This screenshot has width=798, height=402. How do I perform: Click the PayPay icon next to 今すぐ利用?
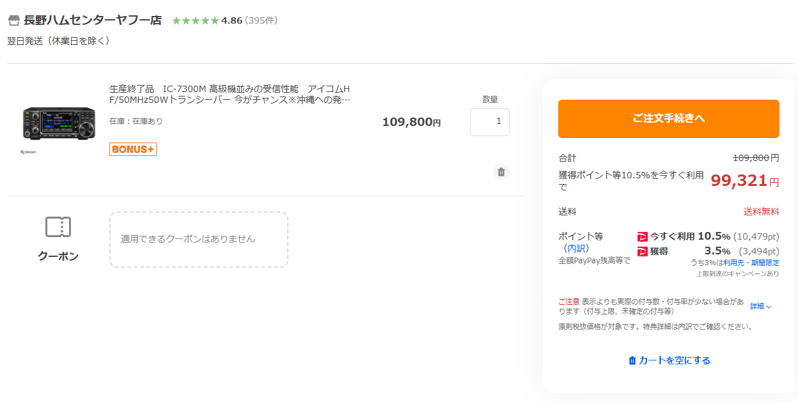coord(643,236)
